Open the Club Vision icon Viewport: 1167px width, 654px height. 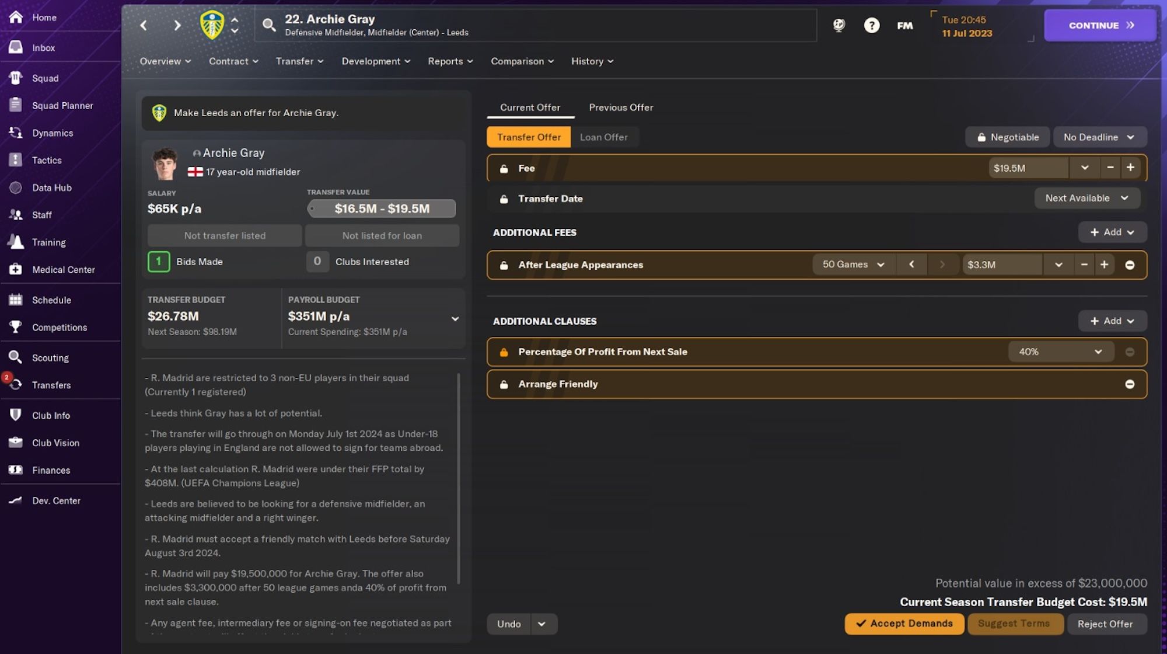pos(16,443)
